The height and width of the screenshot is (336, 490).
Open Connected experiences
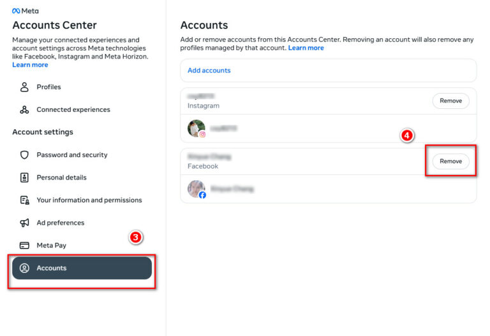[82, 109]
